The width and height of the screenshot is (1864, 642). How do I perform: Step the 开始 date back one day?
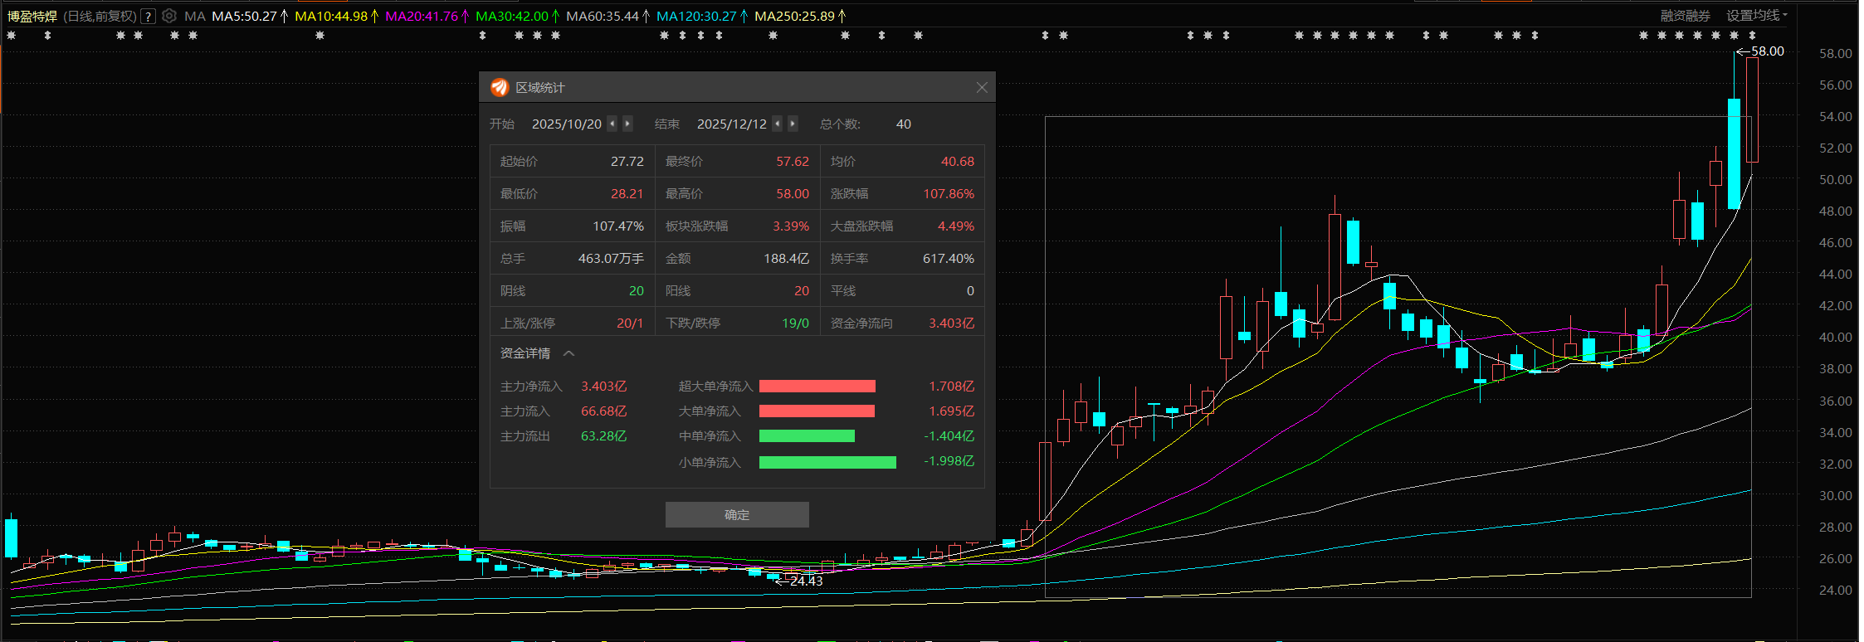[612, 124]
